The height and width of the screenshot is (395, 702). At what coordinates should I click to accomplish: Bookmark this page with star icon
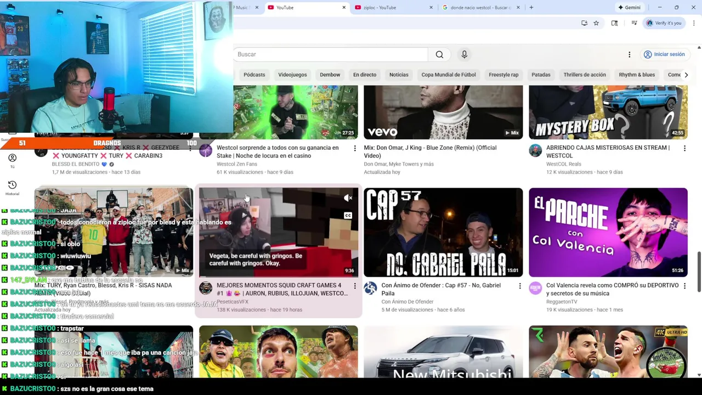596,23
